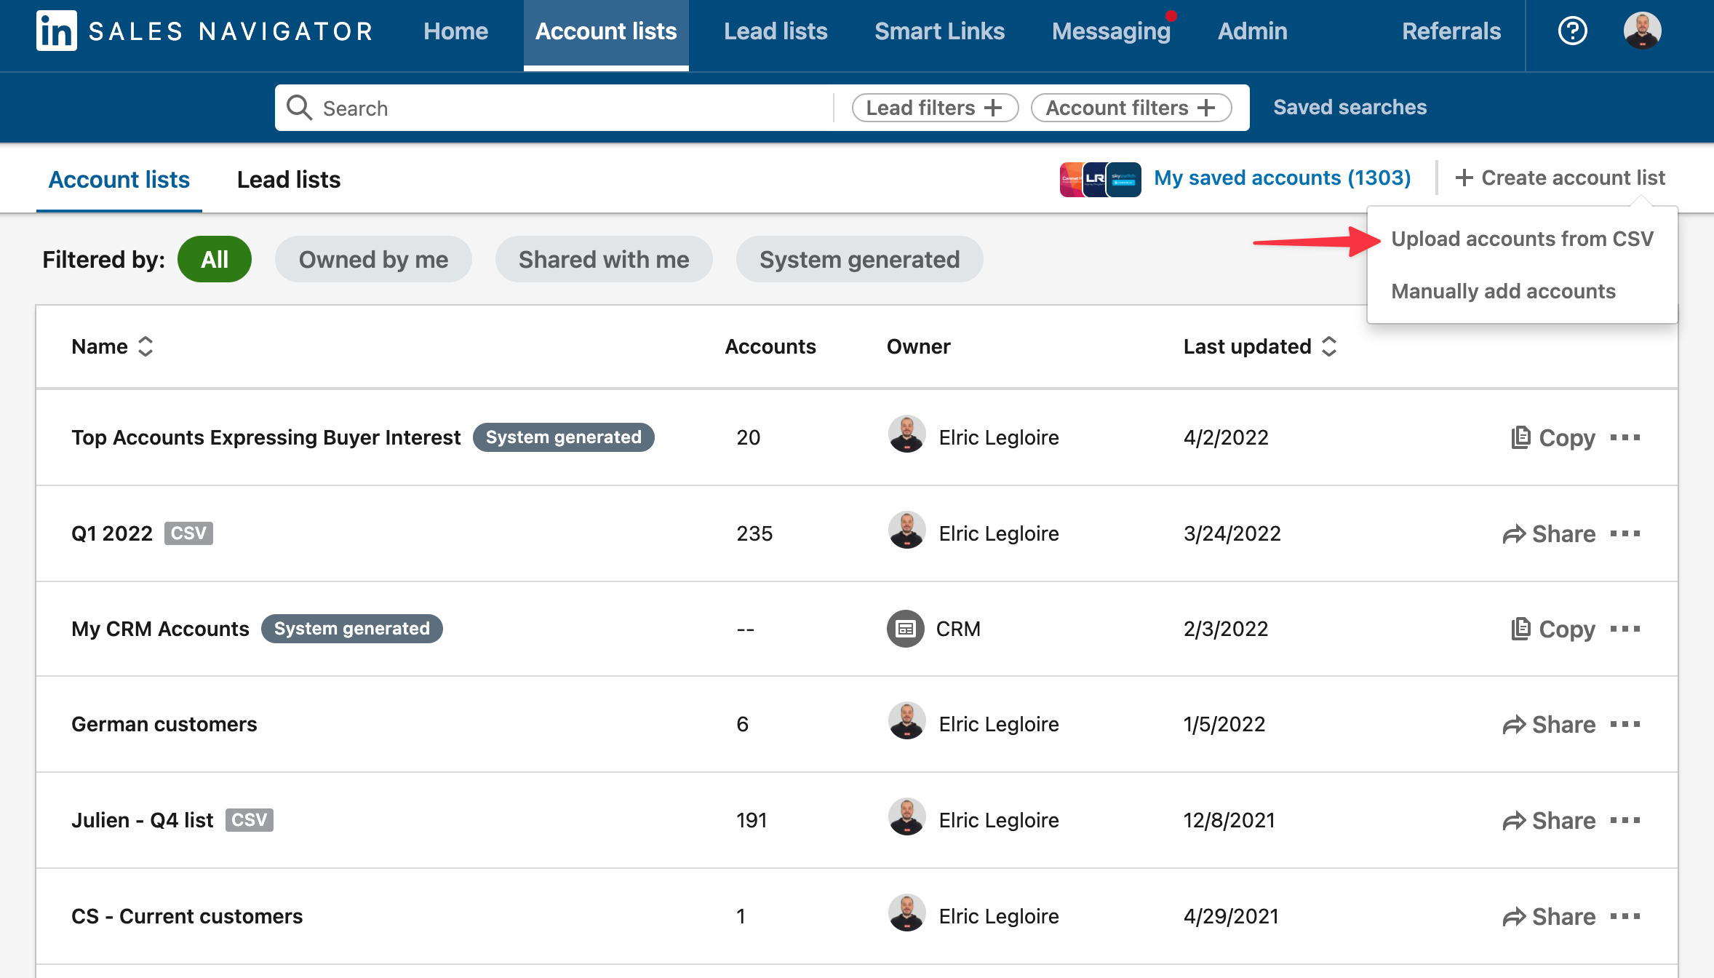The width and height of the screenshot is (1714, 978).
Task: Open the profile avatar menu
Action: point(1642,31)
